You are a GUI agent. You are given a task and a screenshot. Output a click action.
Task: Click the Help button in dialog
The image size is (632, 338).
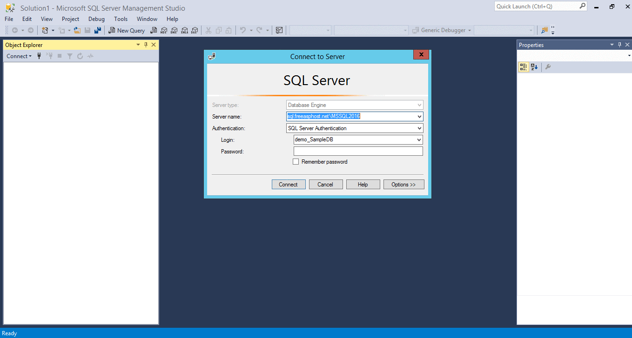pyautogui.click(x=363, y=185)
